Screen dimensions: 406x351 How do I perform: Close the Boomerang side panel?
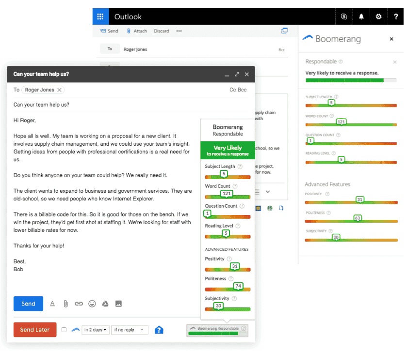[391, 39]
